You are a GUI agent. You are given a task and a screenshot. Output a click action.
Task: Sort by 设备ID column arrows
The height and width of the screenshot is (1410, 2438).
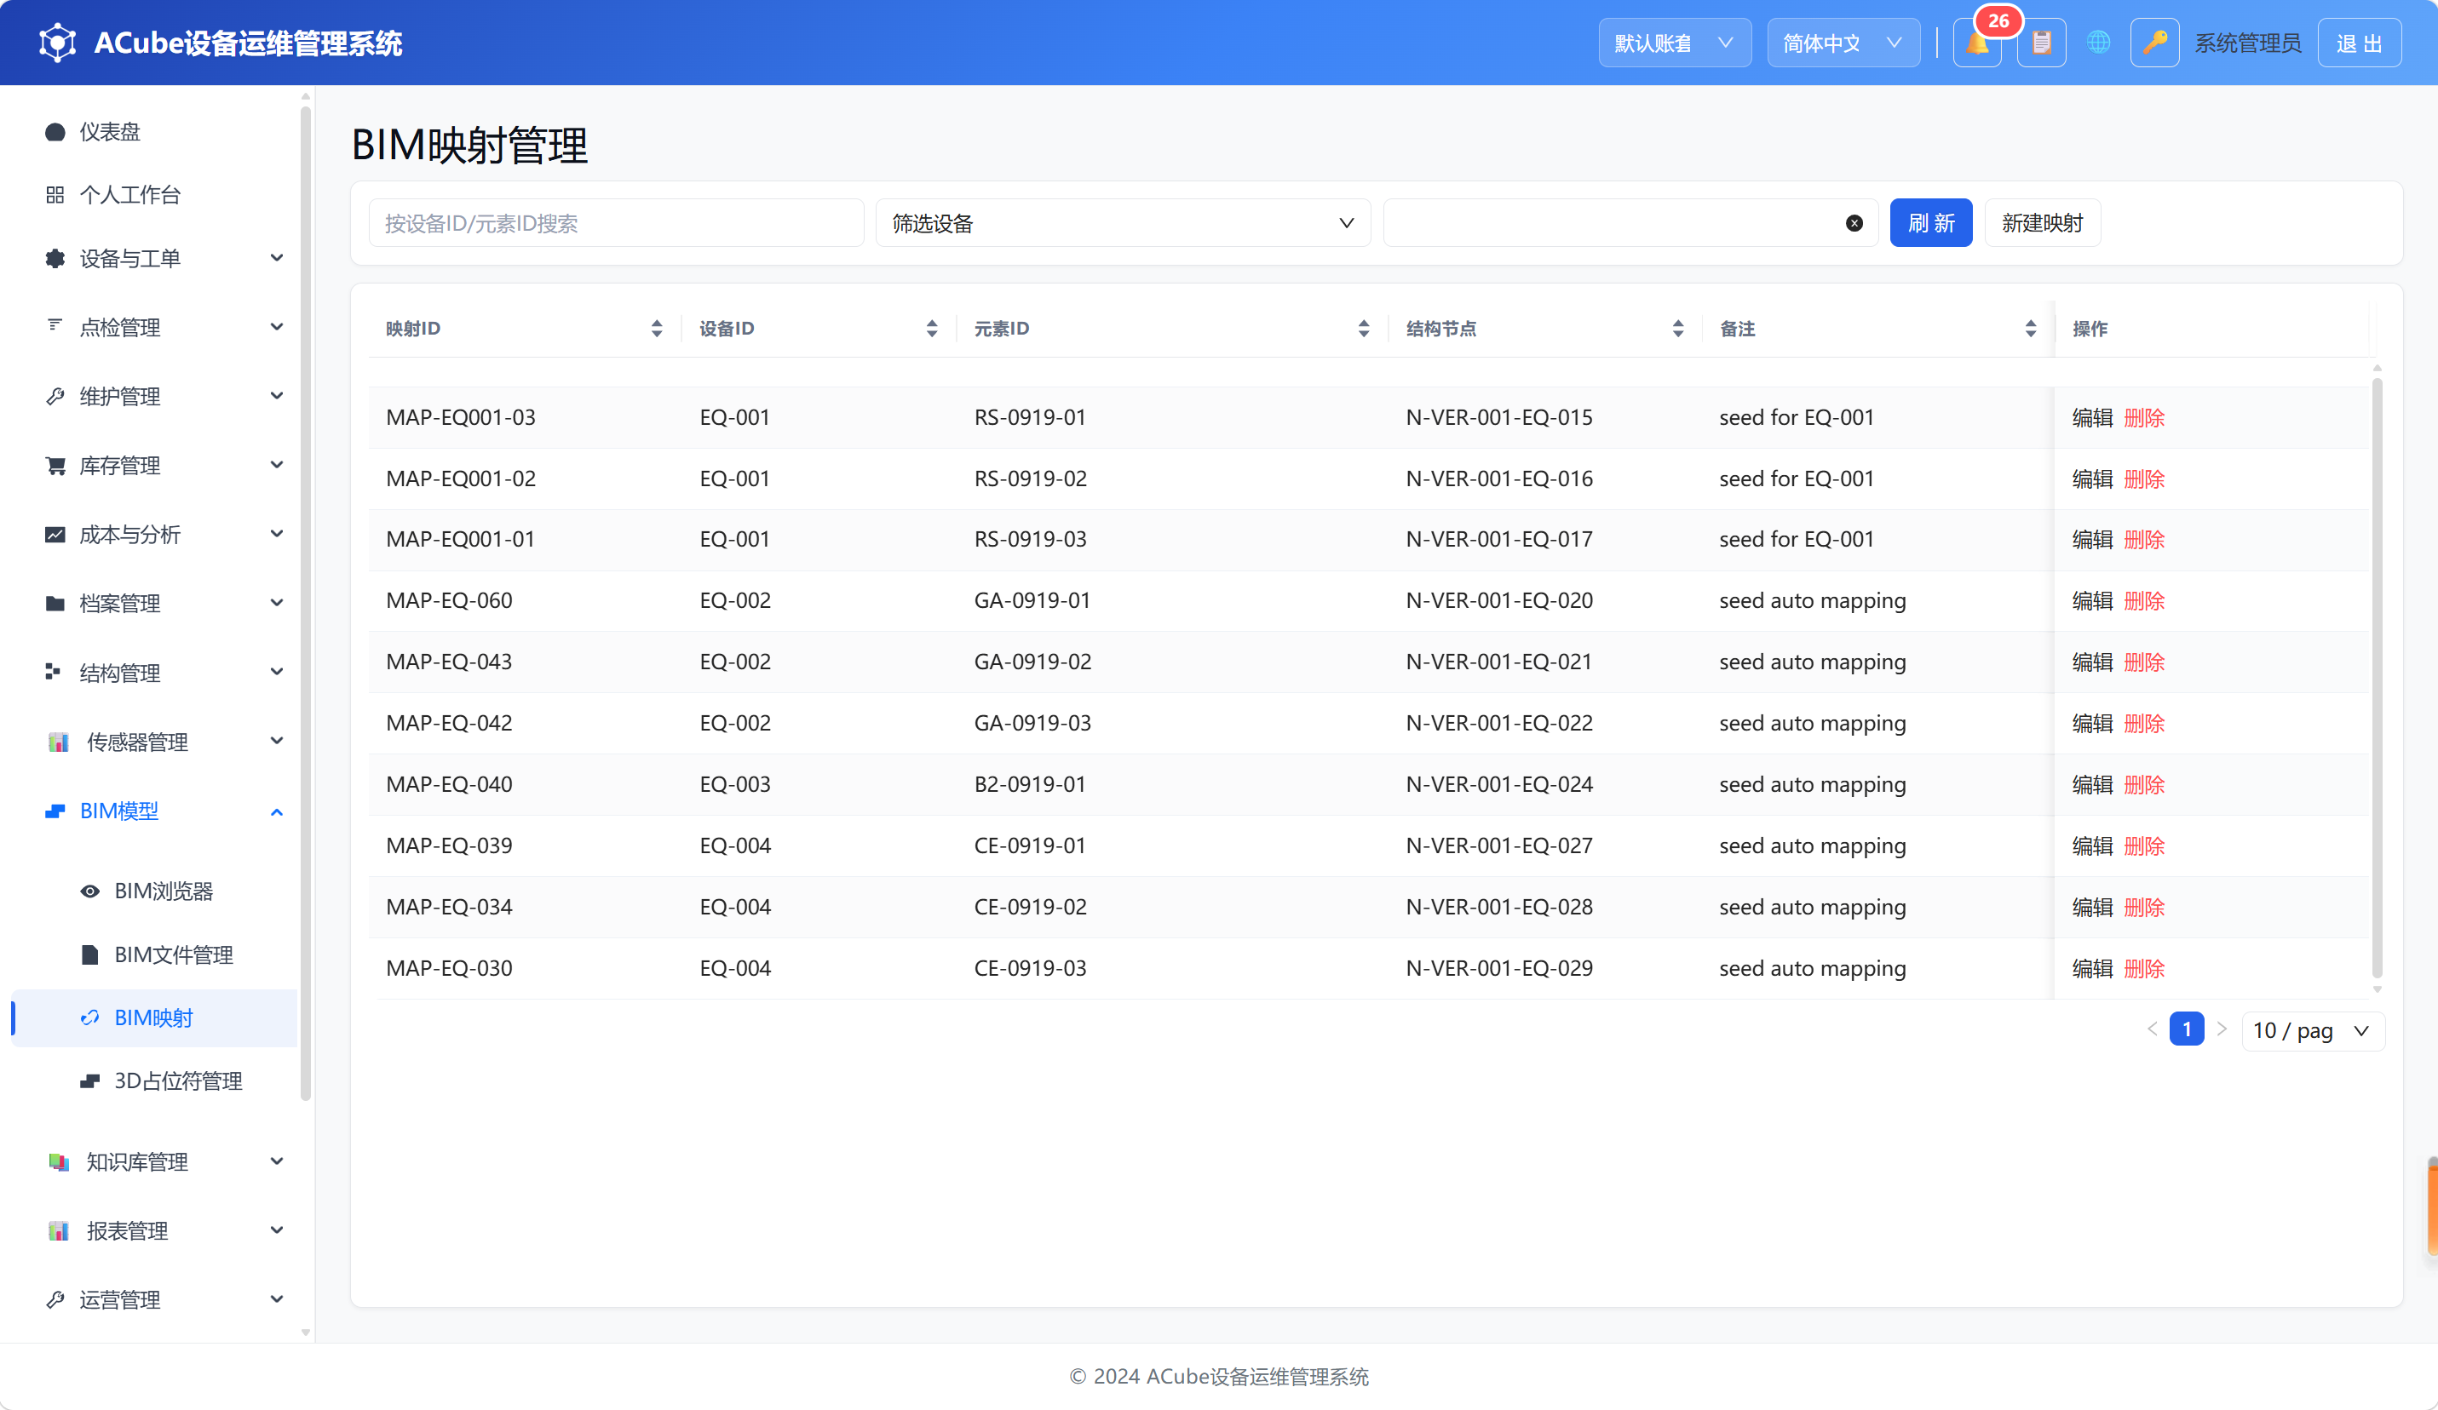click(932, 329)
